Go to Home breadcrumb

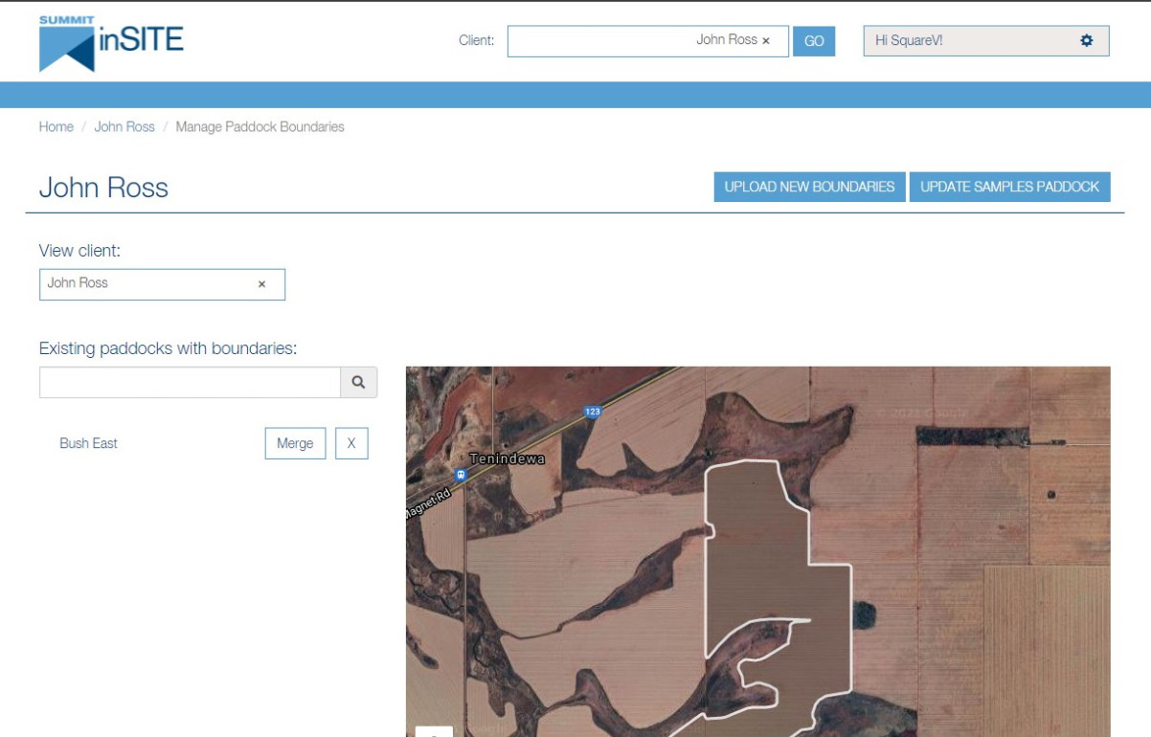pyautogui.click(x=56, y=127)
